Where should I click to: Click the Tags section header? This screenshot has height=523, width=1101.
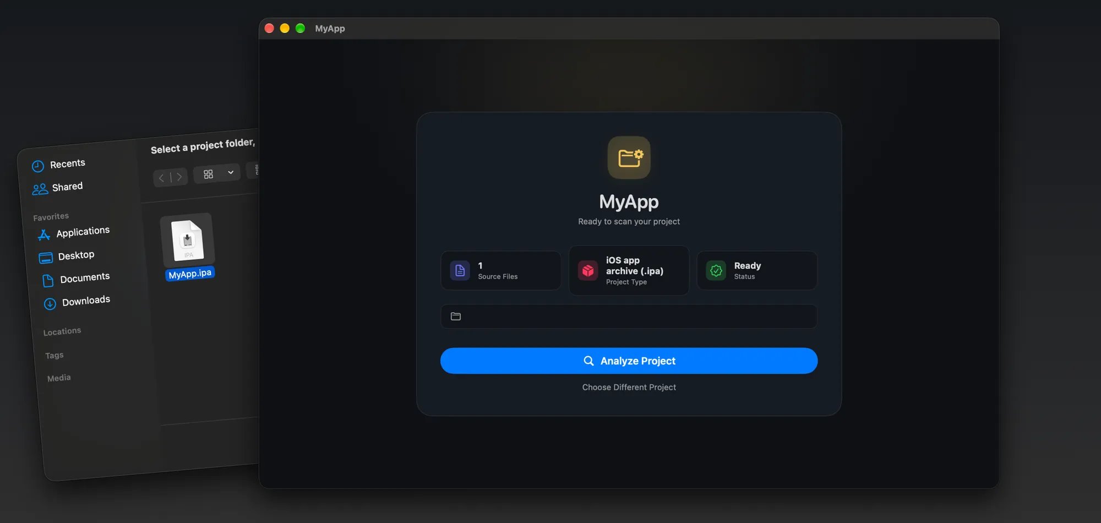54,355
